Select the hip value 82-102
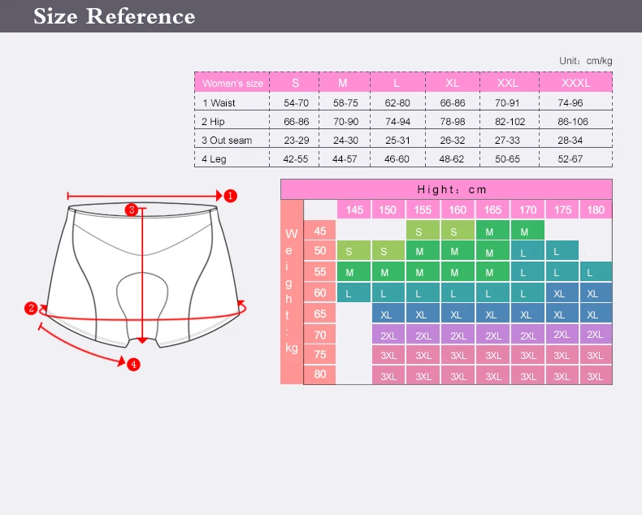Viewport: 642px width, 515px height. (x=510, y=122)
